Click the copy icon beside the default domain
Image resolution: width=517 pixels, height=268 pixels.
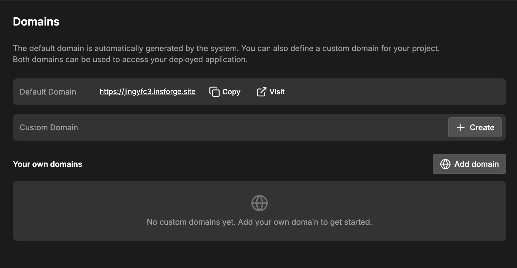coord(214,92)
